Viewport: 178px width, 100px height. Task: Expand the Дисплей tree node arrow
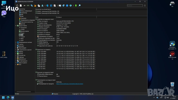point(16,46)
